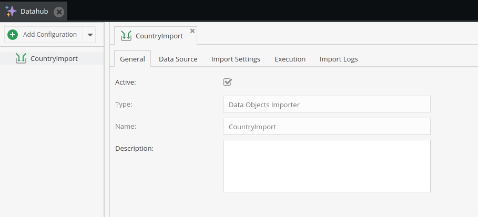Click the import icon on CountryImport tab
This screenshot has height=217, width=478.
click(x=126, y=36)
